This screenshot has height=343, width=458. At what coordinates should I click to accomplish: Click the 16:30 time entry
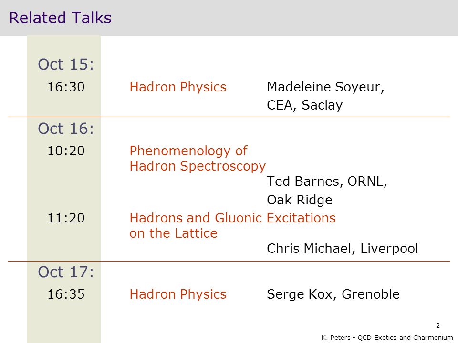click(x=66, y=87)
